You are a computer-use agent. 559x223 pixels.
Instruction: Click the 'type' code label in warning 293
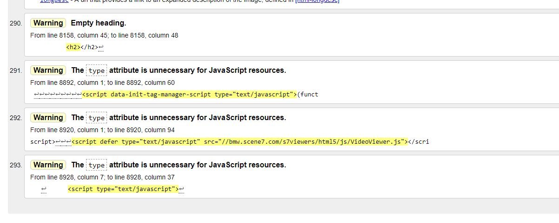97,165
